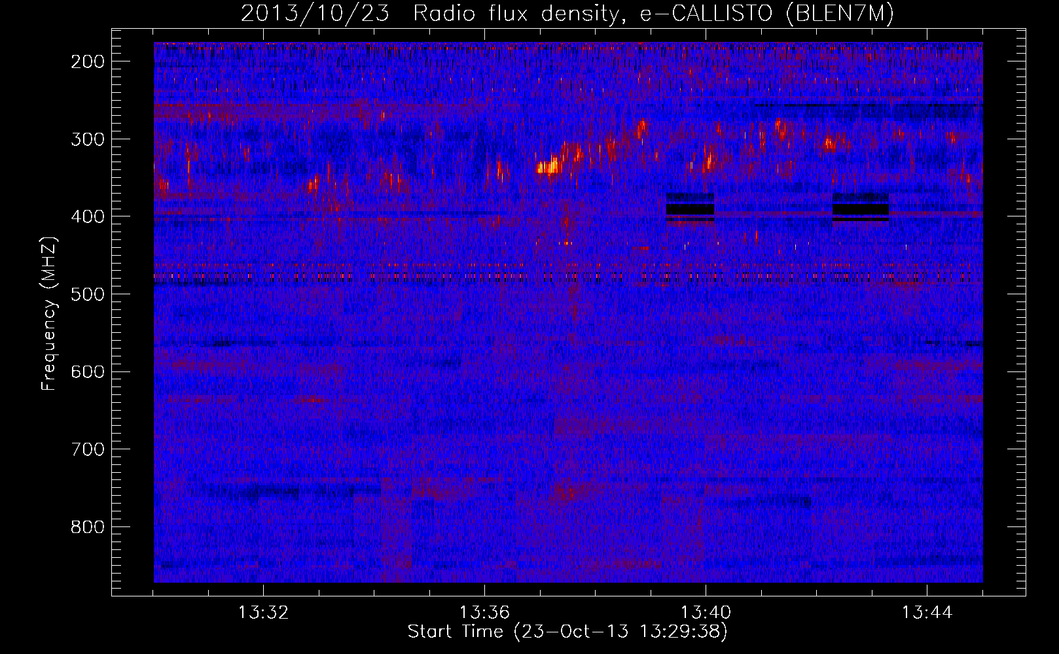
Task: Select the 300 frequency tick label
Action: (x=88, y=139)
